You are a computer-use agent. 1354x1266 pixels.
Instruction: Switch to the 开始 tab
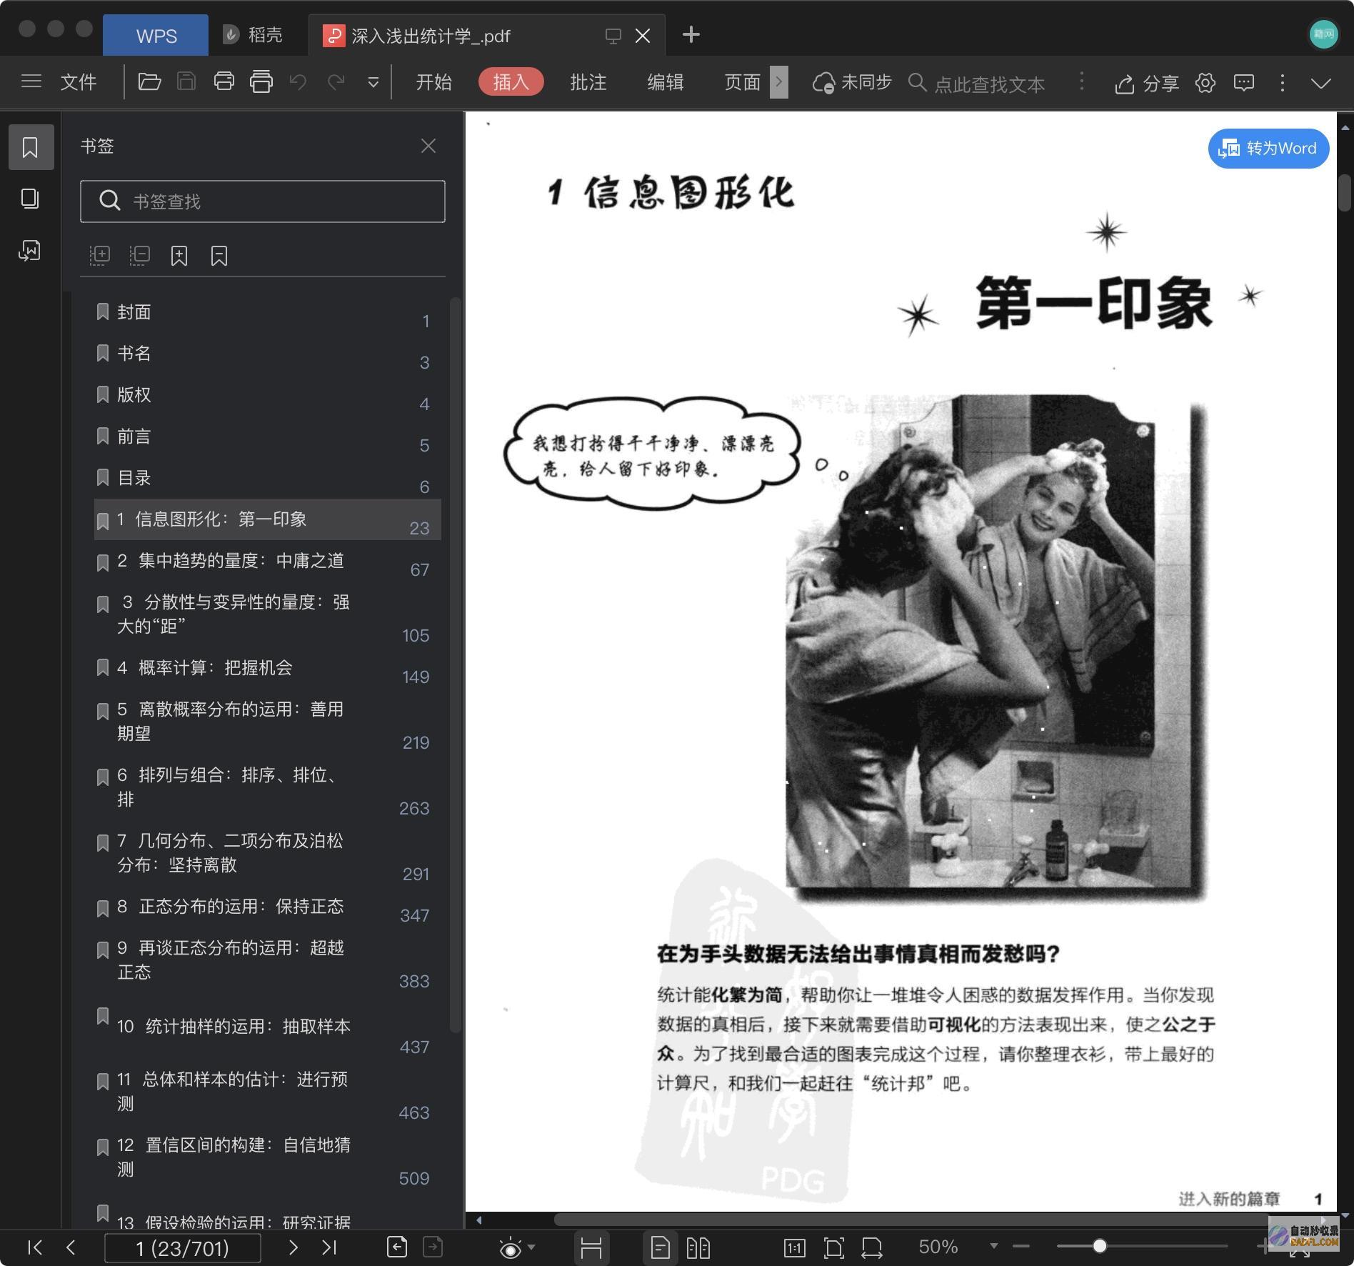click(x=434, y=82)
